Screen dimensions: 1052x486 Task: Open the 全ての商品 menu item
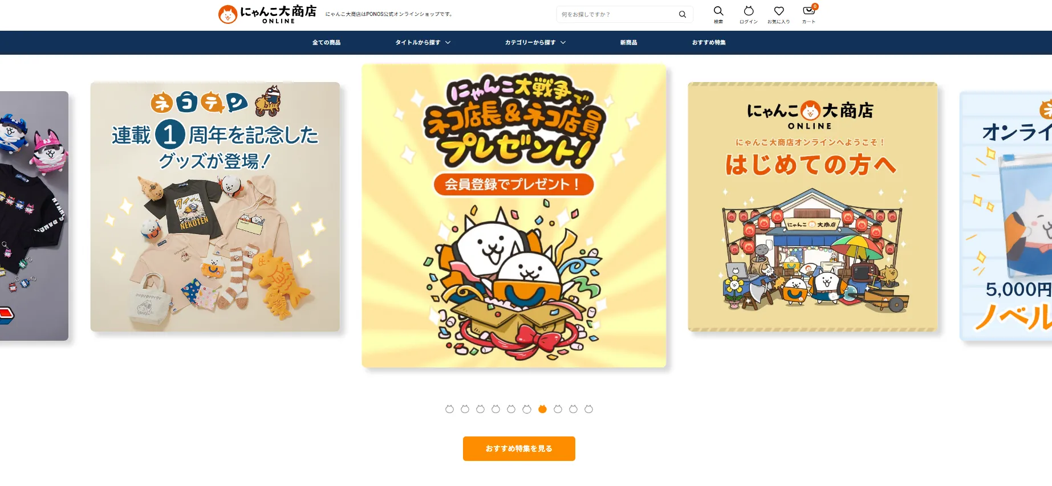pos(326,43)
